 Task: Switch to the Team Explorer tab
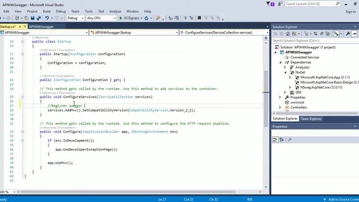tap(311, 118)
